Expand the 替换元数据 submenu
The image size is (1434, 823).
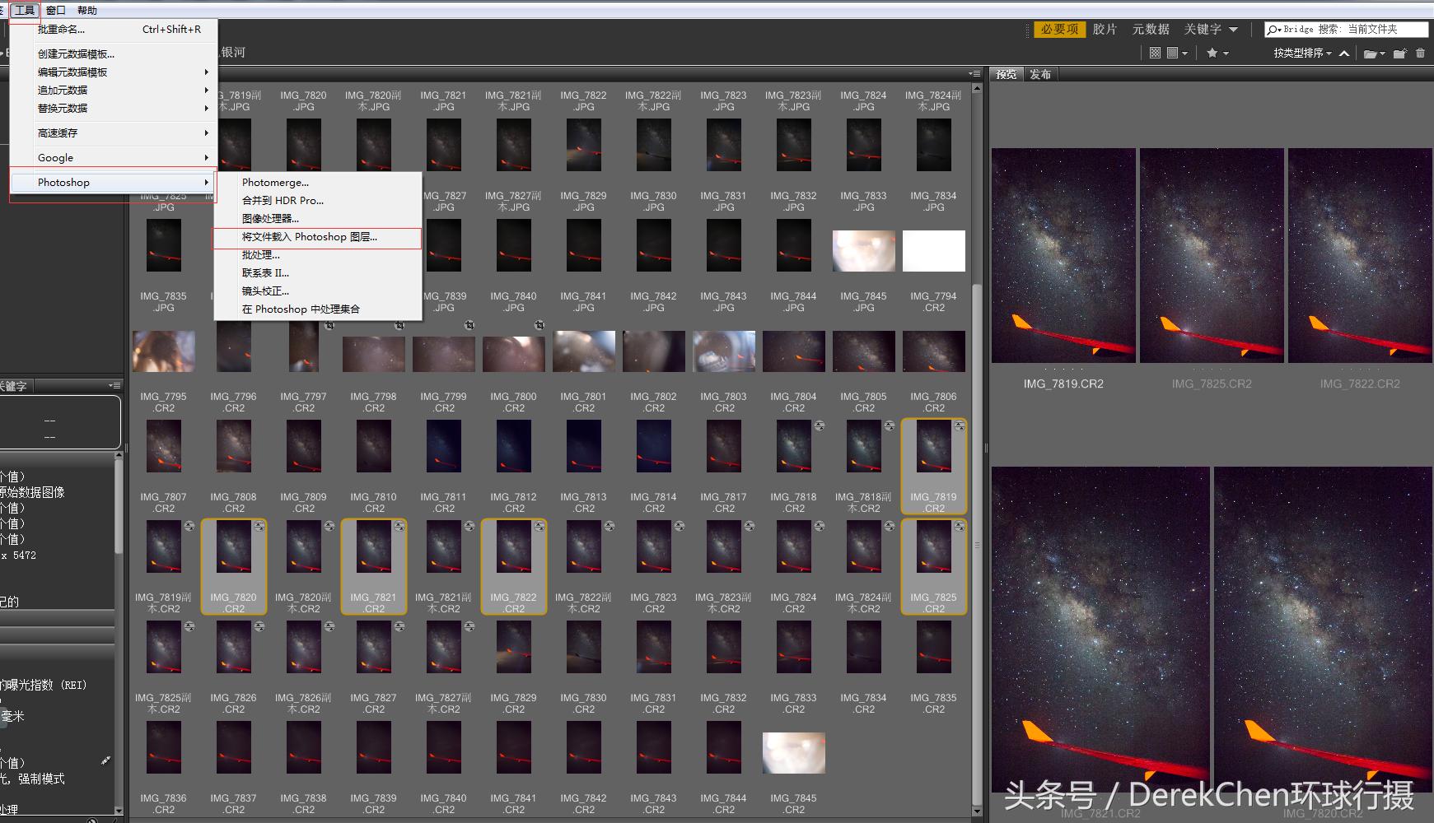[x=114, y=109]
